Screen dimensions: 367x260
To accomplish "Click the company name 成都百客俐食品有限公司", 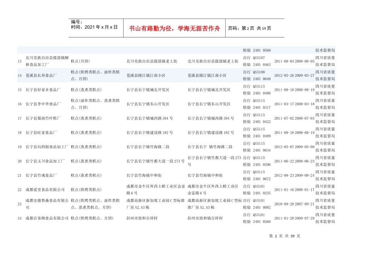I will tap(47, 218).
